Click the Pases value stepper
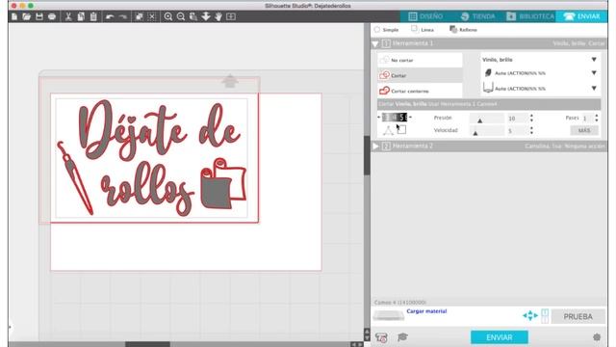 pos(597,118)
